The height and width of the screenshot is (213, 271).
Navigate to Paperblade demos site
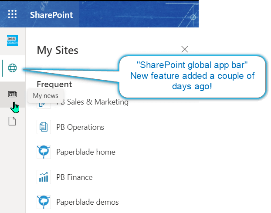[87, 202]
